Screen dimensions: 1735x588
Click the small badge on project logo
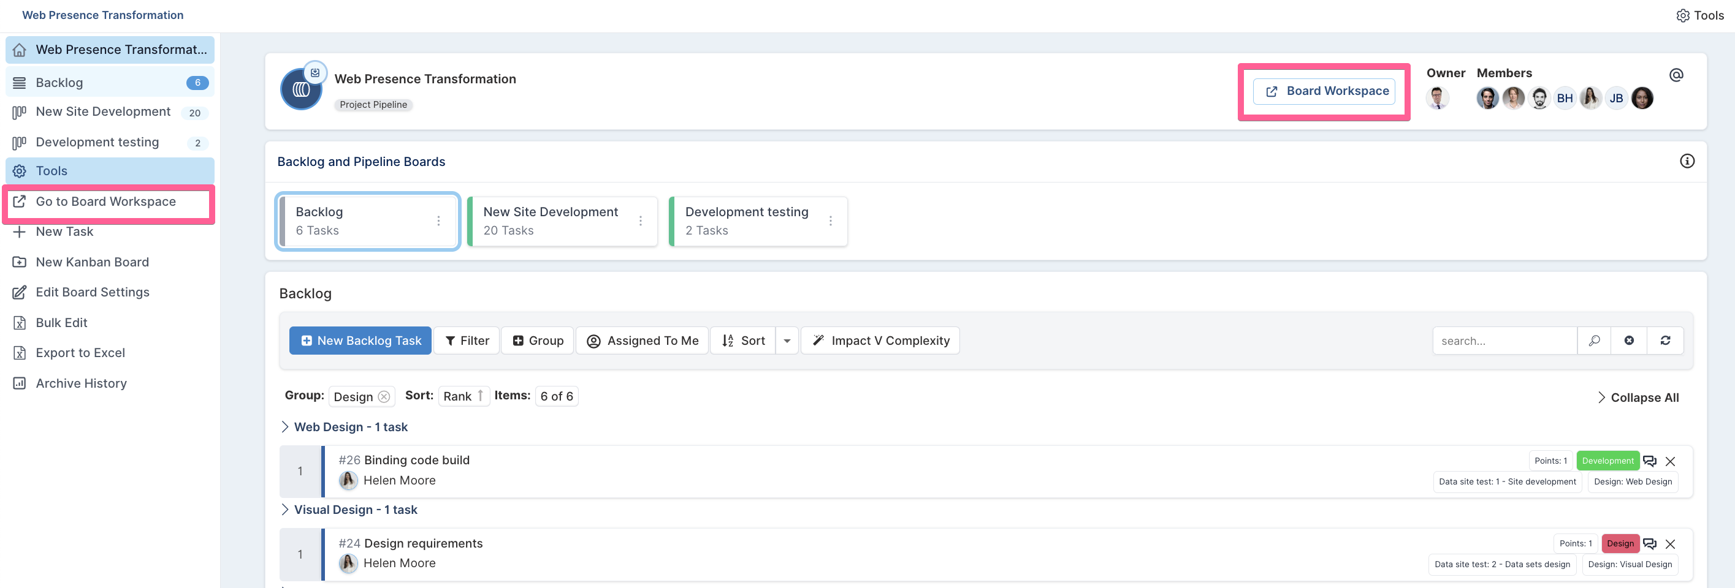coord(315,72)
